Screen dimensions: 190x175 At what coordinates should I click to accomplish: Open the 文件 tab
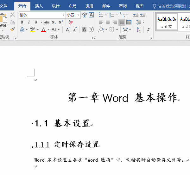pyautogui.click(x=3, y=6)
